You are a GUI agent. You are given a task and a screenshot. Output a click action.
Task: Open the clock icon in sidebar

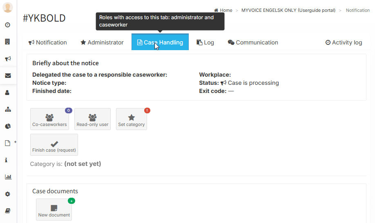click(x=8, y=25)
